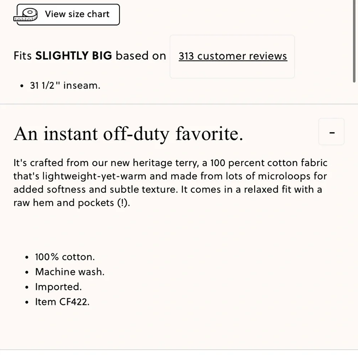This screenshot has height=358, width=358.
Task: Click the "Machine wash." list item
Action: (70, 272)
